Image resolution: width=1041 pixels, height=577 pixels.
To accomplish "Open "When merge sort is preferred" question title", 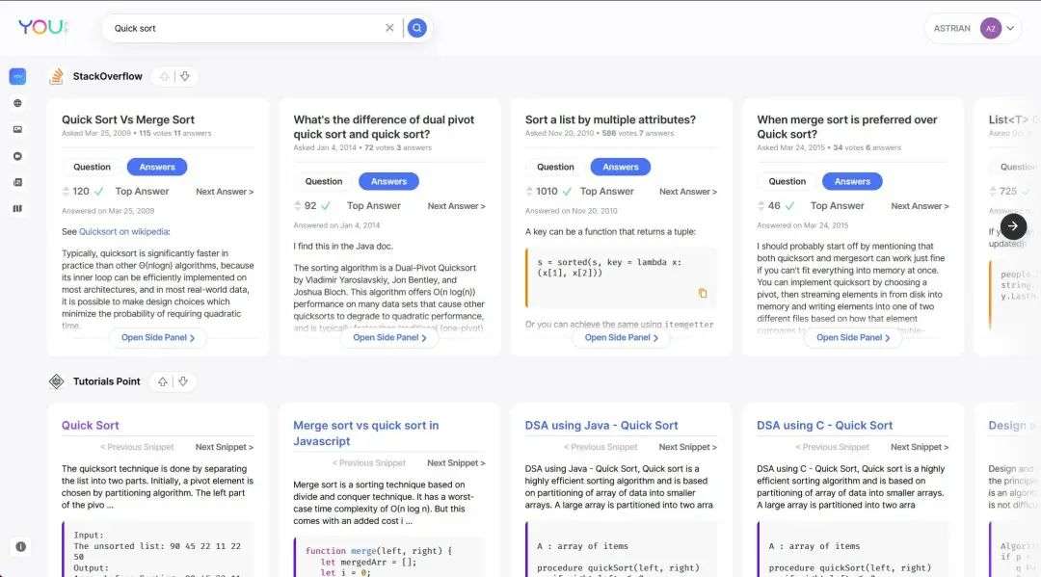I will 847,127.
